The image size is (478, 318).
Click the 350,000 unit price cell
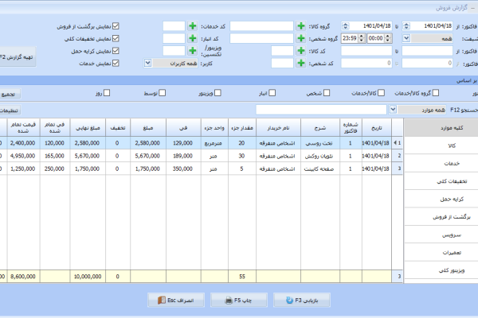tap(182, 169)
